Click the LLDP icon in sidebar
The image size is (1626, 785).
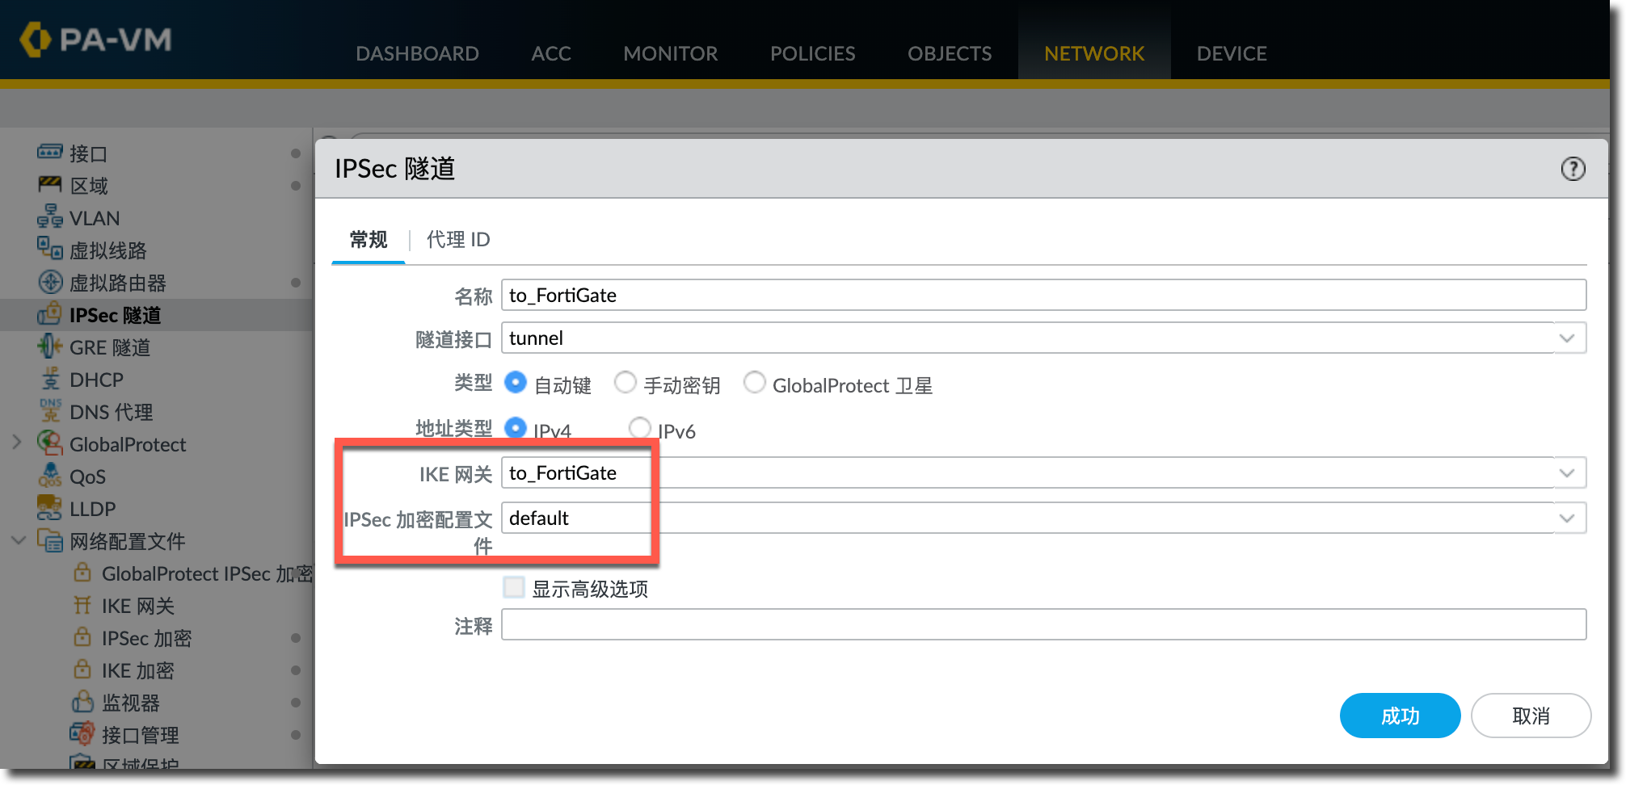click(x=49, y=508)
